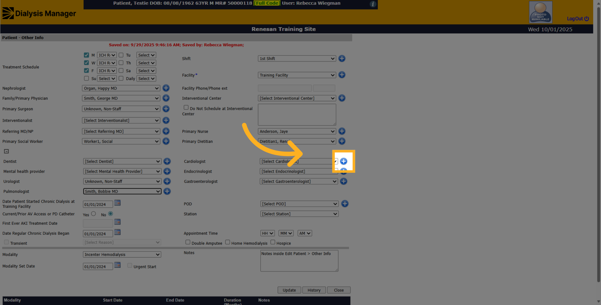Add a new Family/Primary Physician via plus icon
Screen dimensions: 601x305
[166, 98]
